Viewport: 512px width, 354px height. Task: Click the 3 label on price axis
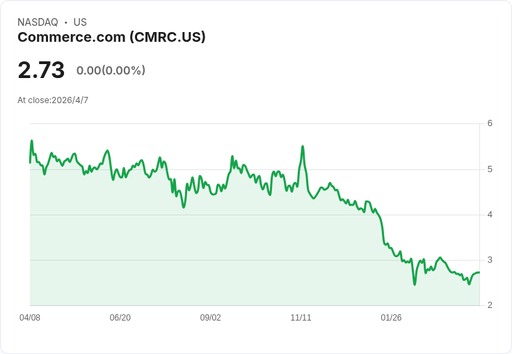[x=490, y=260]
